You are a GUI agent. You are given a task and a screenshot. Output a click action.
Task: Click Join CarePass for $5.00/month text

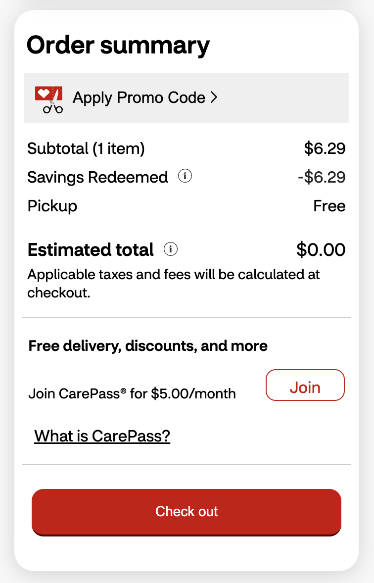click(132, 394)
